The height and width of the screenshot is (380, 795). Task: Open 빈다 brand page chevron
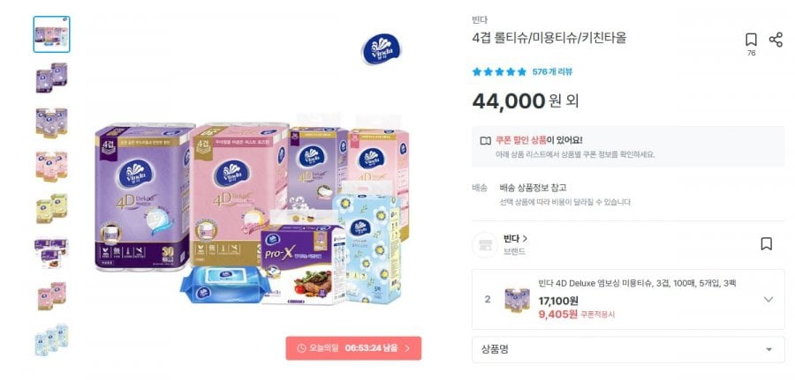525,238
